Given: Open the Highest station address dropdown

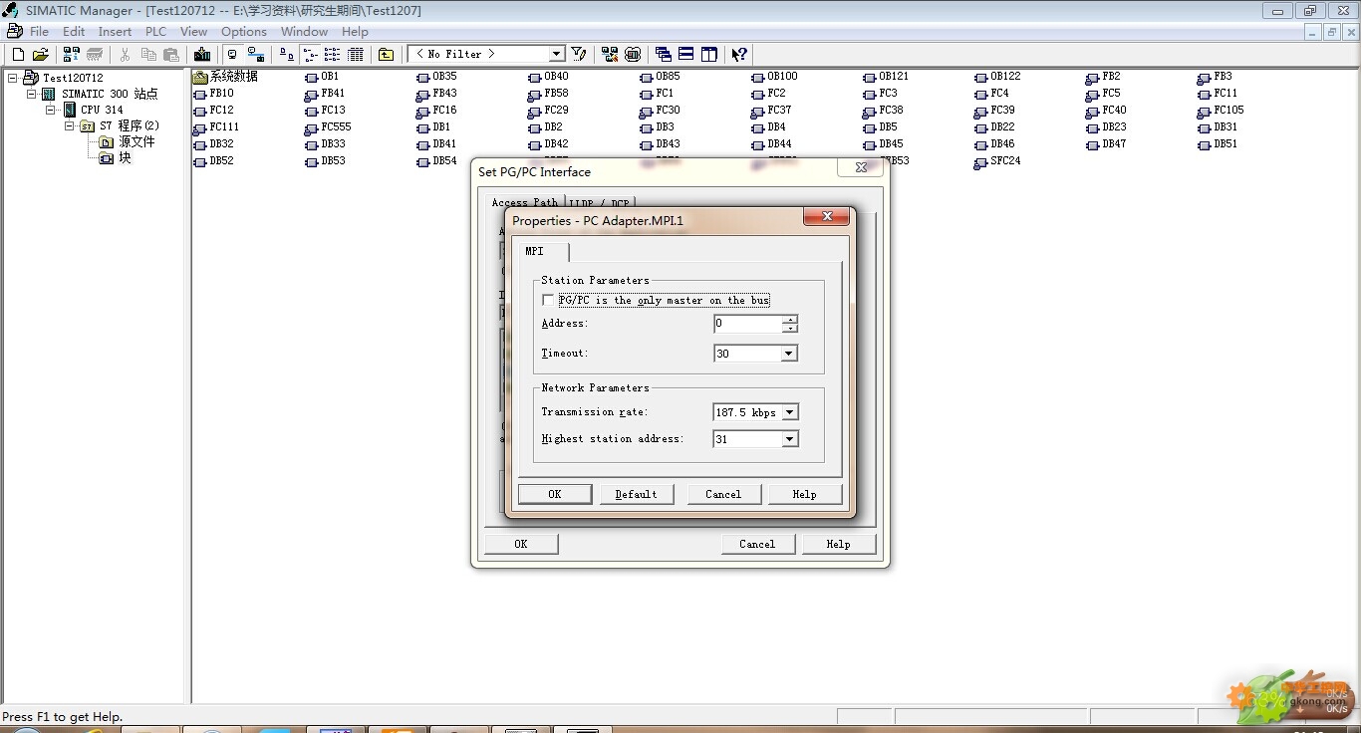Looking at the screenshot, I should [x=790, y=439].
